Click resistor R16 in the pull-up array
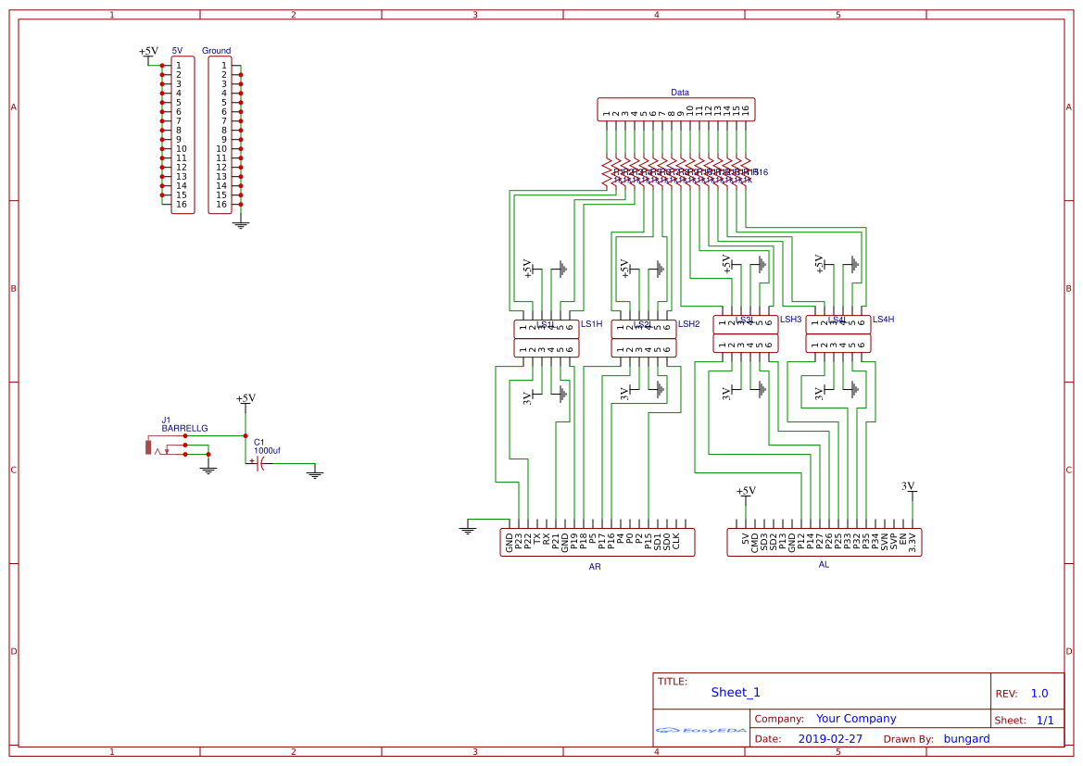The width and height of the screenshot is (1083, 766). click(x=746, y=171)
